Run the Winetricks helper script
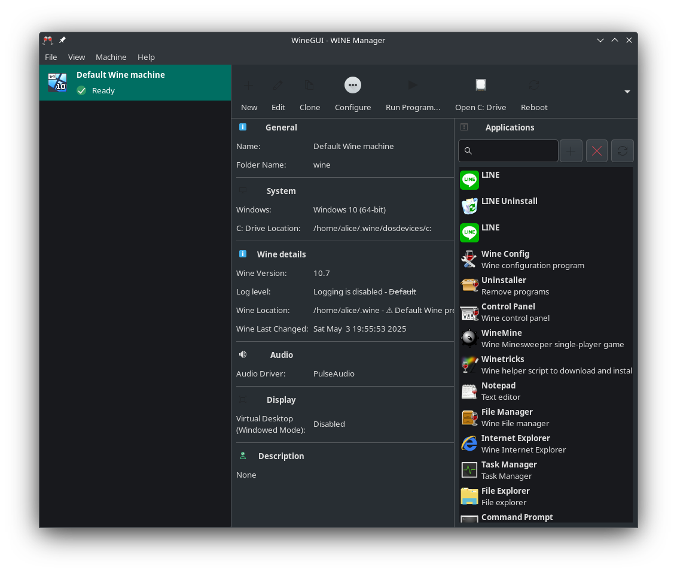The image size is (677, 574). [x=503, y=365]
